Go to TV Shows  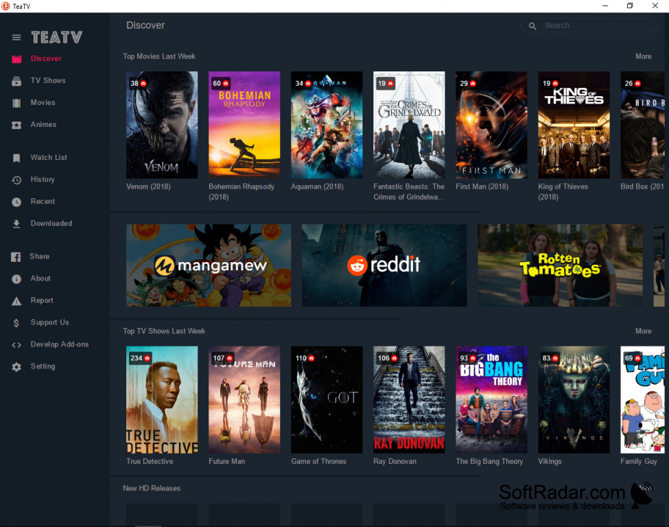[x=48, y=80]
